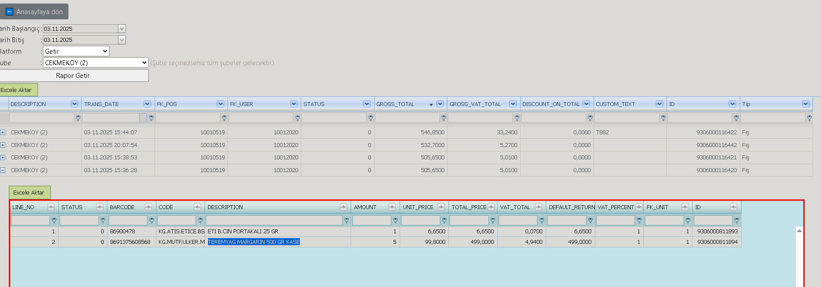Click the KG.ATIS.ETICE.BS code cell
This screenshot has height=287, width=821.
(181, 231)
